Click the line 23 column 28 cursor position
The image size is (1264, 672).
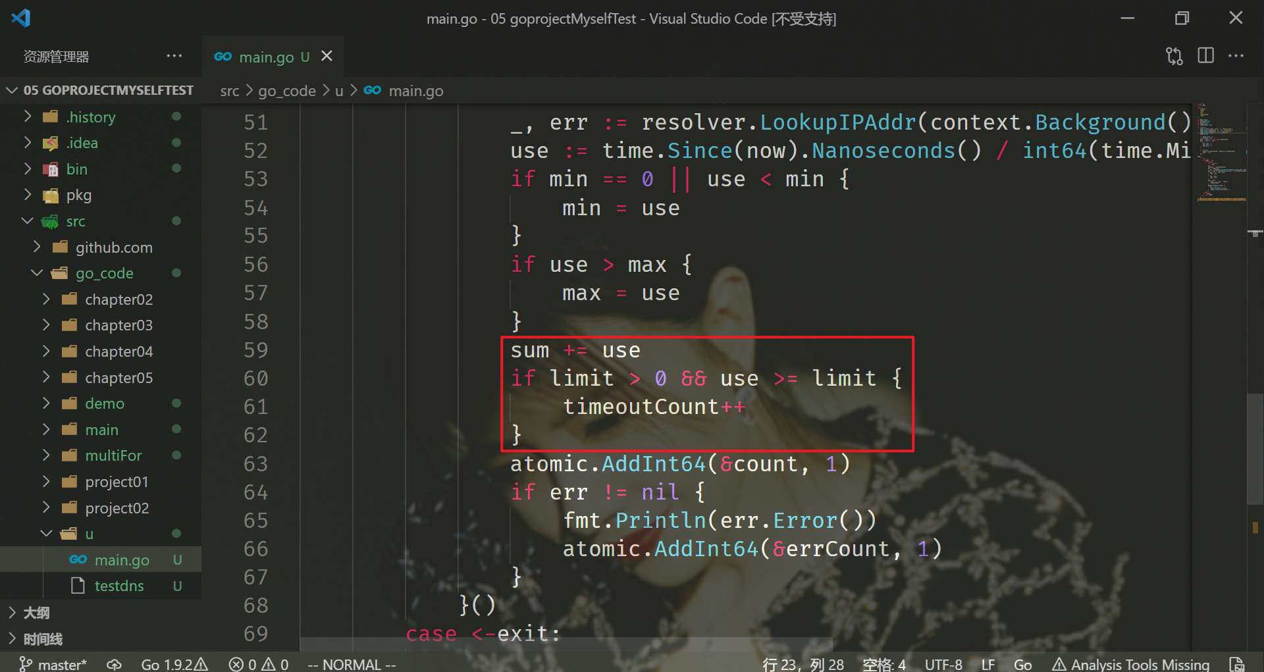pos(803,664)
